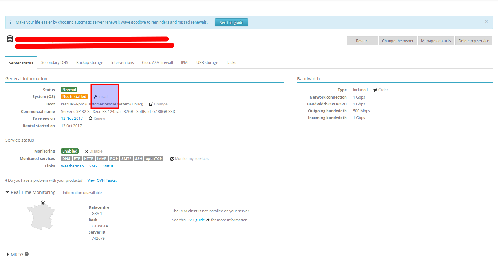Click the Monitor my services edit icon
Image resolution: width=498 pixels, height=258 pixels.
pyautogui.click(x=172, y=159)
